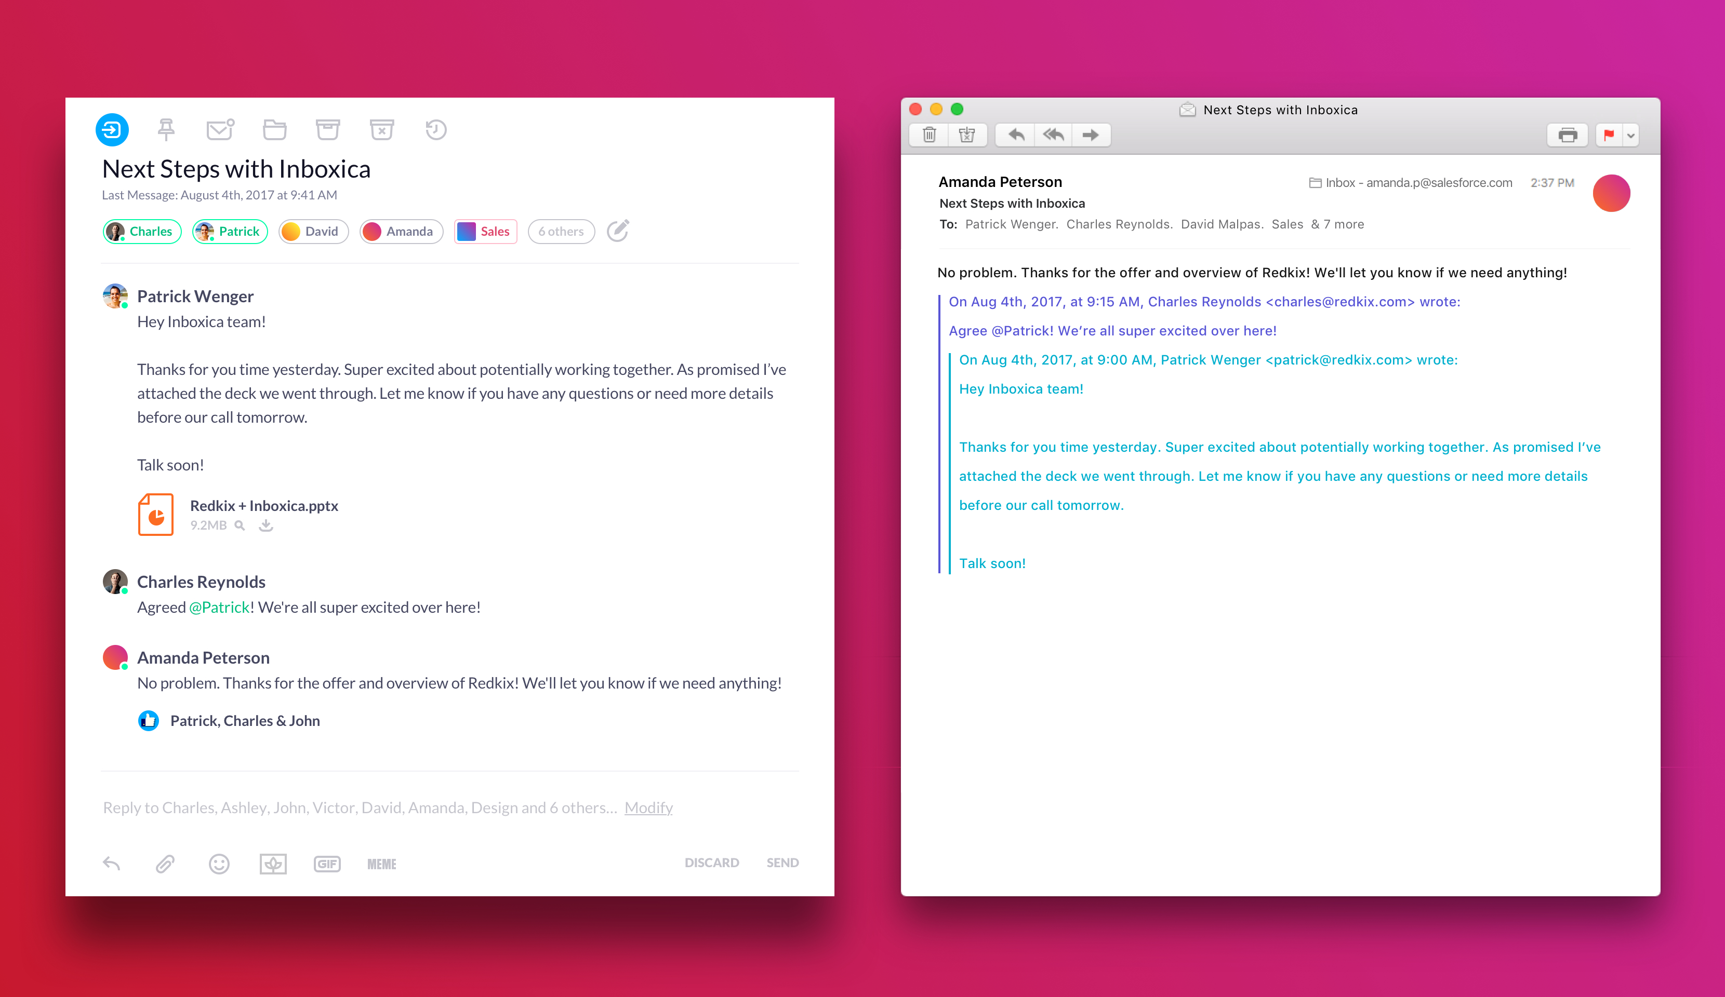Delete thread using box with X icon
The image size is (1725, 997).
[382, 129]
